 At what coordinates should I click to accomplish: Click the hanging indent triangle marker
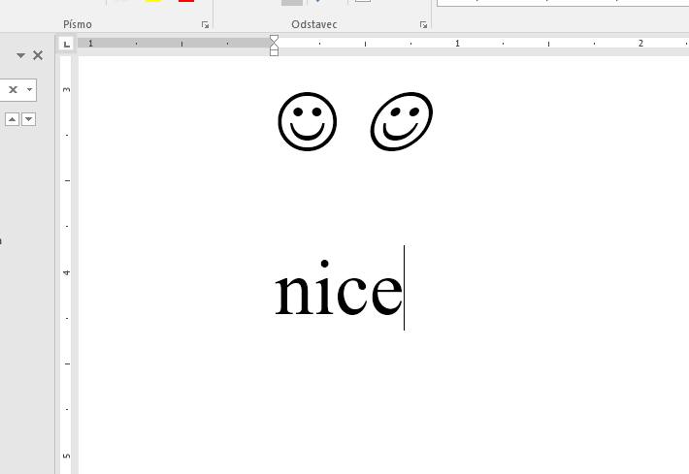click(274, 46)
